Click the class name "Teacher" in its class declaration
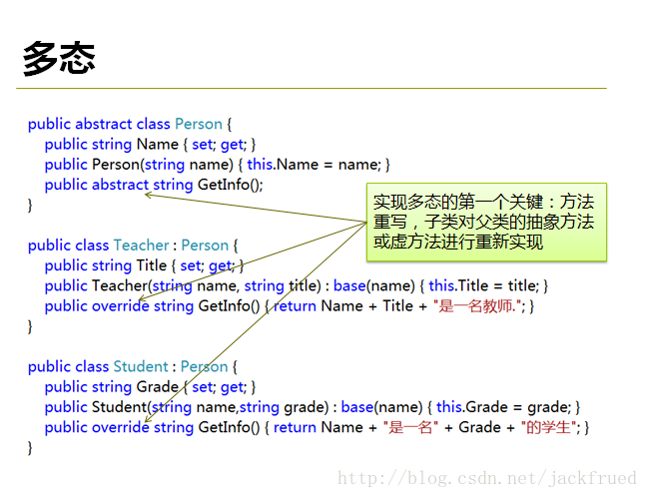The width and height of the screenshot is (648, 498). click(141, 245)
